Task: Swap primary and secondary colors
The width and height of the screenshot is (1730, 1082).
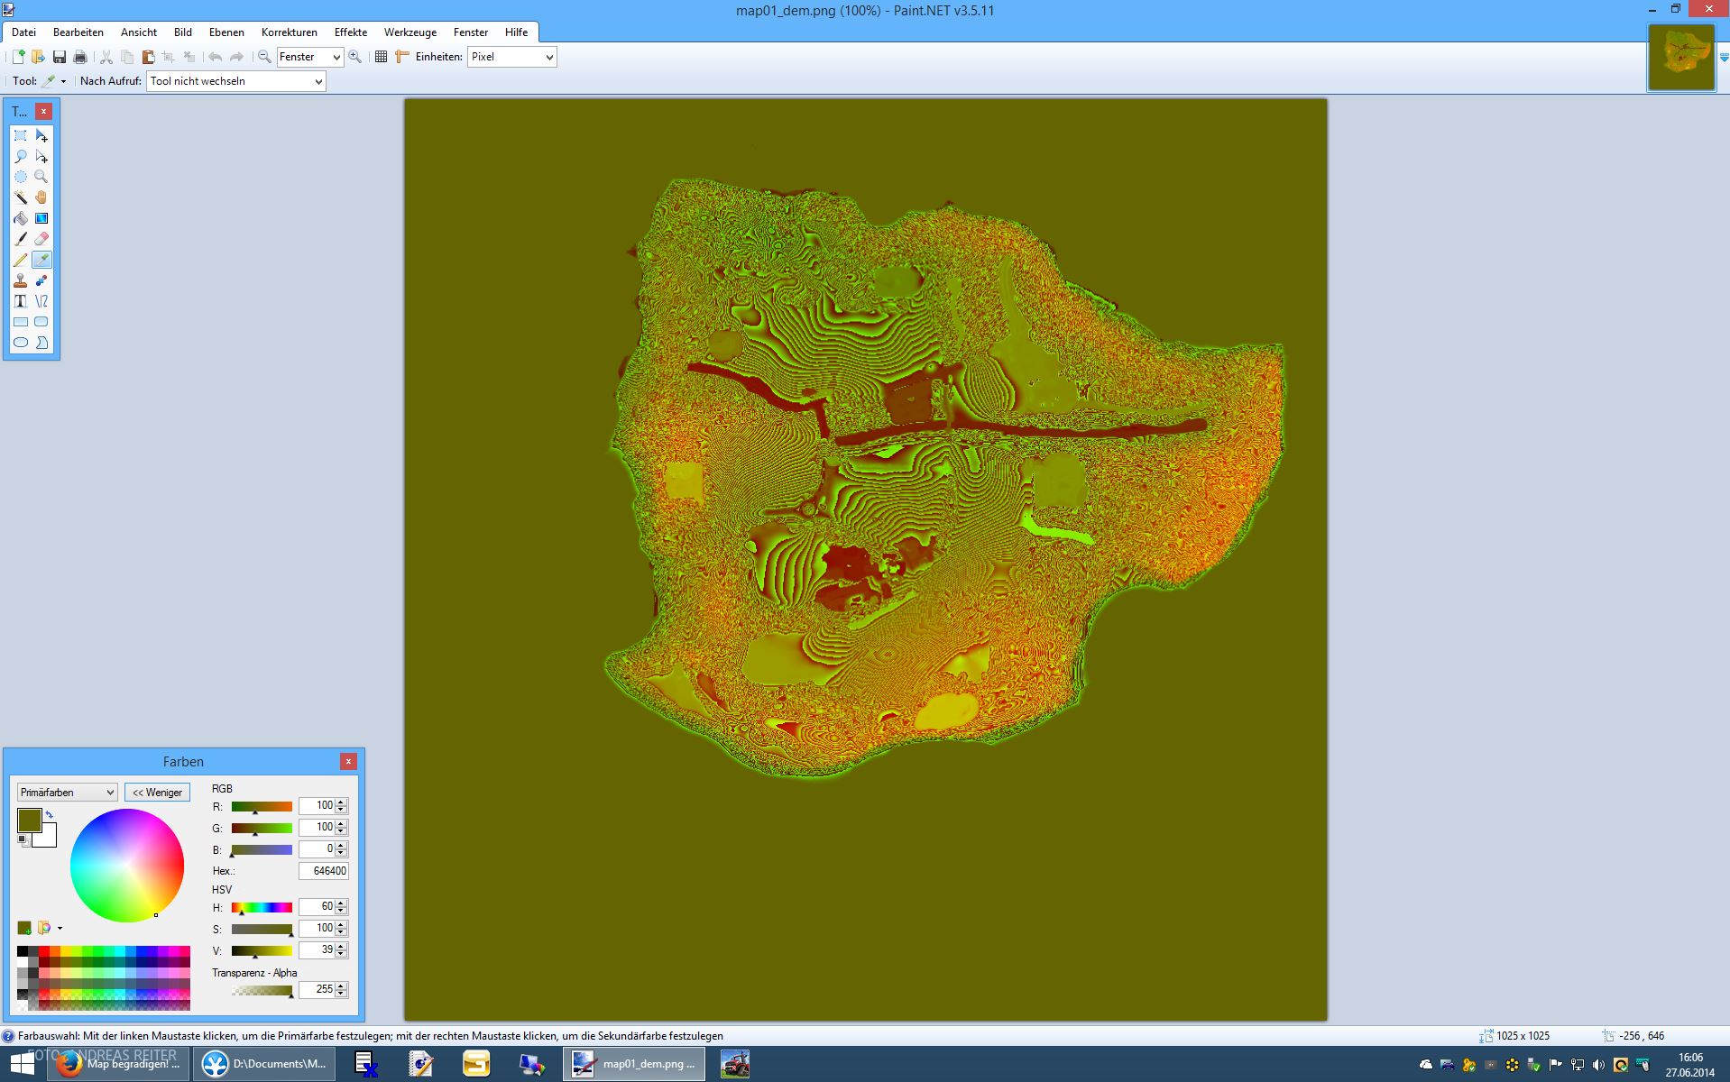Action: click(50, 814)
